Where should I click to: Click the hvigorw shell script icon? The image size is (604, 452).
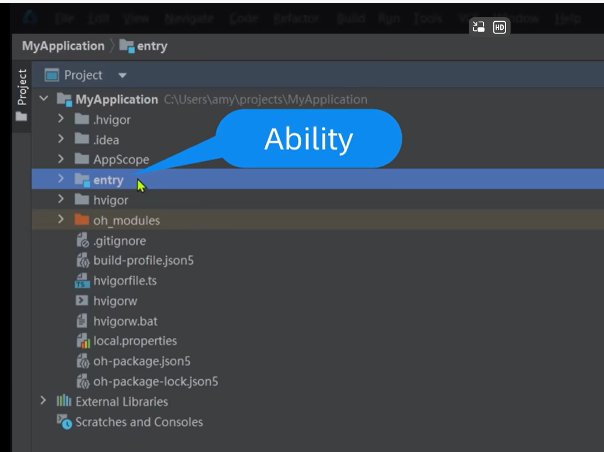[x=82, y=301]
